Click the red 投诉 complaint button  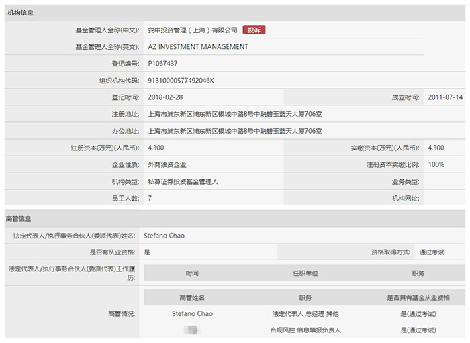[x=254, y=30]
